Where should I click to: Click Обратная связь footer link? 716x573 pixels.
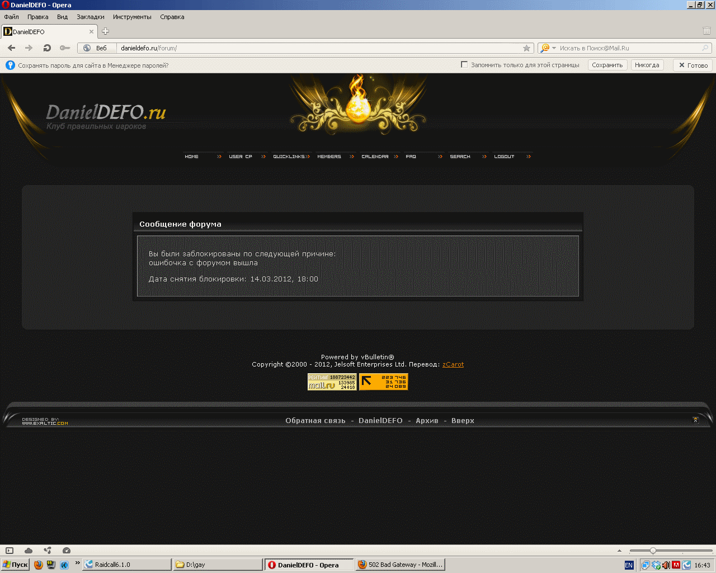315,421
